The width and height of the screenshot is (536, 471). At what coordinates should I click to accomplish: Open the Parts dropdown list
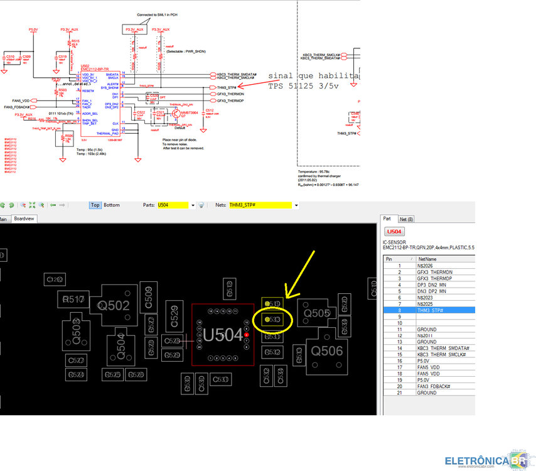tap(193, 205)
